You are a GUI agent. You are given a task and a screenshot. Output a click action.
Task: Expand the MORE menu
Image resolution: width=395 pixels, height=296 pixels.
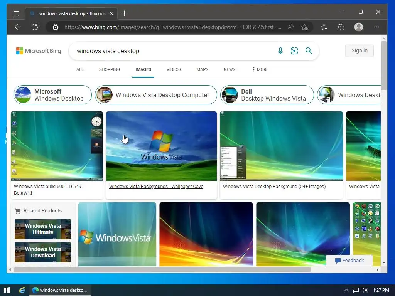point(260,69)
